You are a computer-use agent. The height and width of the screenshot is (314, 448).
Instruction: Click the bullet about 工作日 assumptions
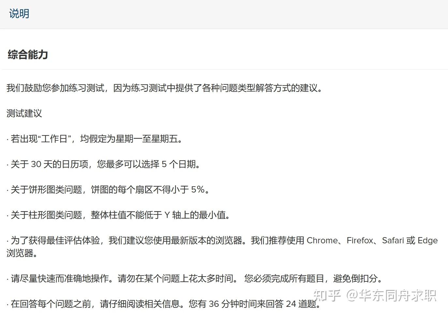point(94,139)
